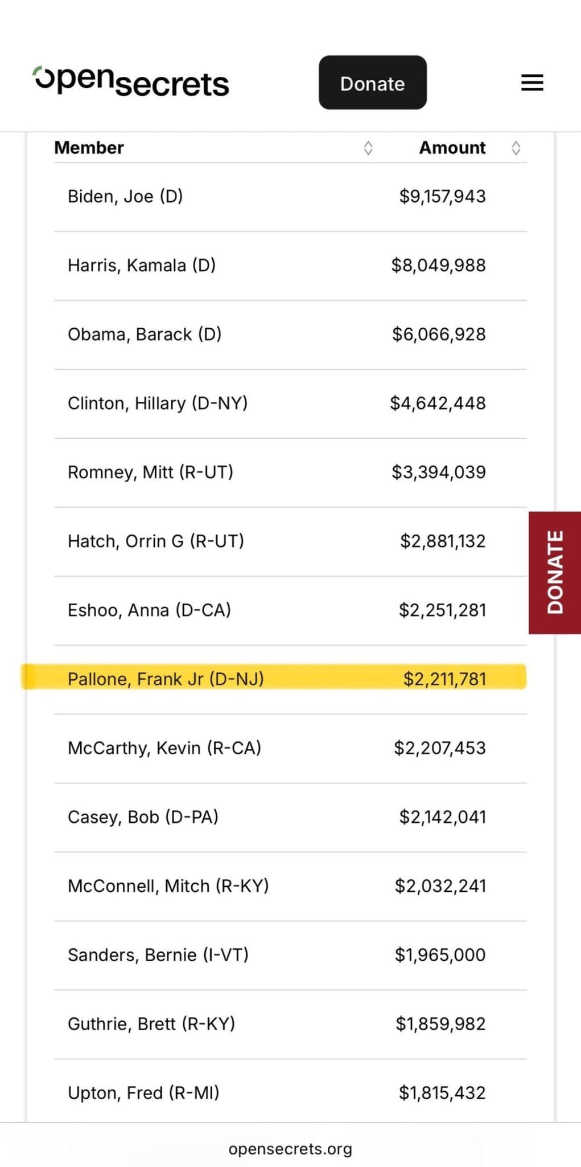Click the red vertical DONATE tab
Screen dimensions: 581x1167
[x=554, y=572]
